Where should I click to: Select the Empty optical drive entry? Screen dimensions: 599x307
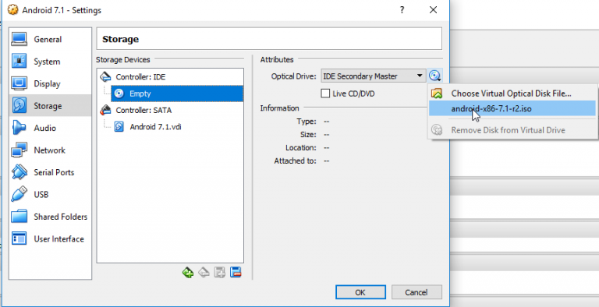177,94
